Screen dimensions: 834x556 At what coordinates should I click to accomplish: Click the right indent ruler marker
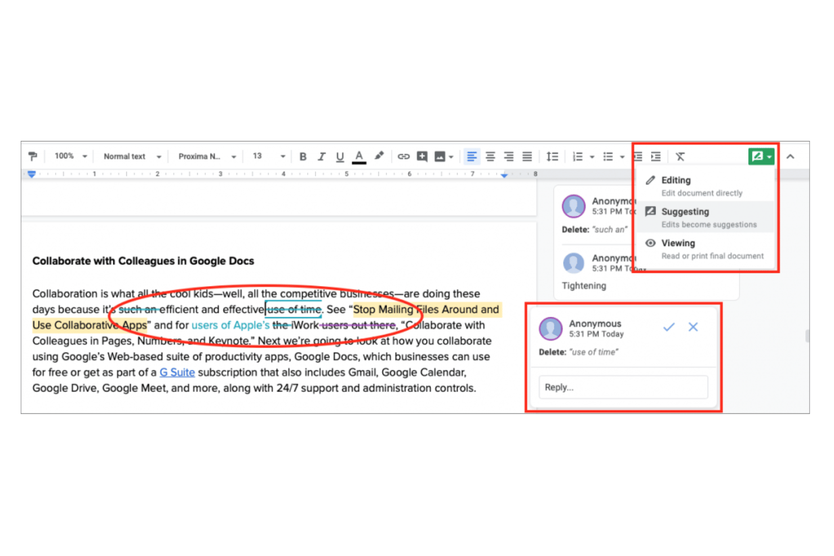(504, 175)
